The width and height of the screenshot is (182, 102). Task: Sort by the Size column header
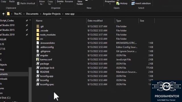tap(142, 21)
